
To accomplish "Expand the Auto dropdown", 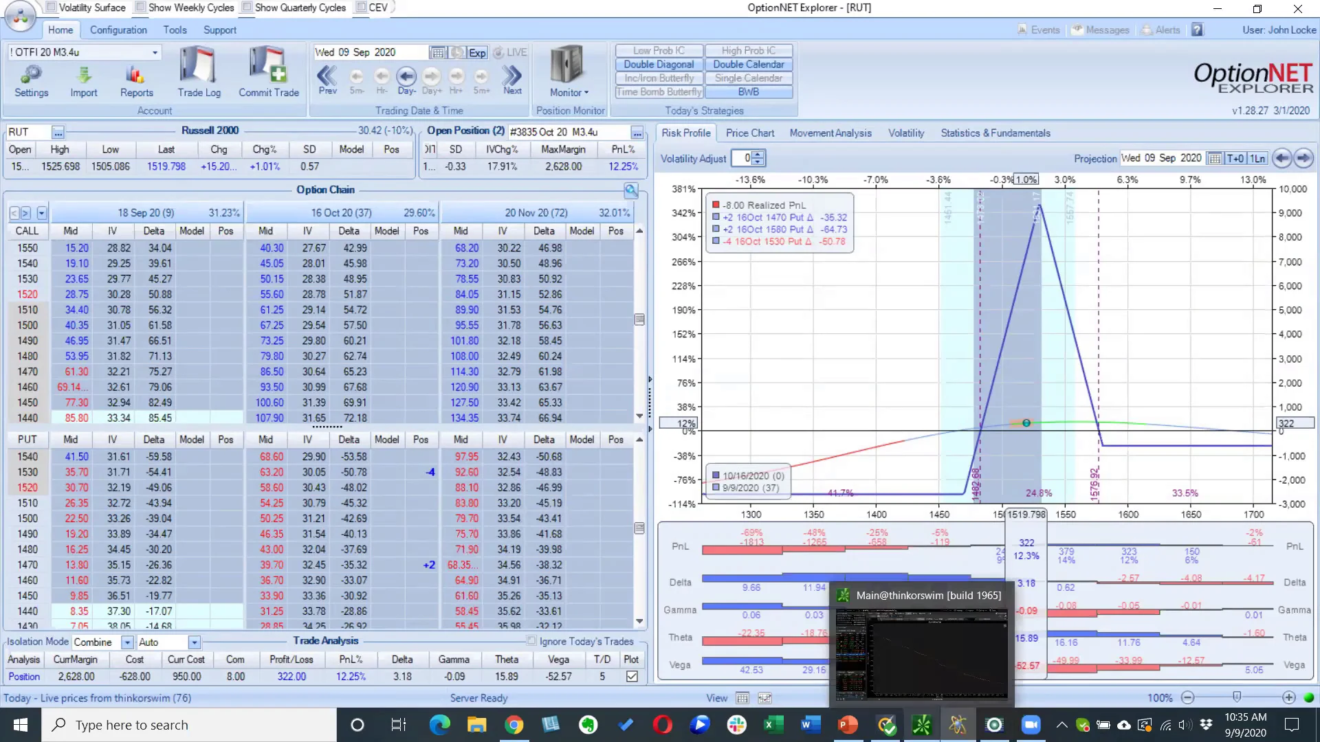I will [x=195, y=642].
